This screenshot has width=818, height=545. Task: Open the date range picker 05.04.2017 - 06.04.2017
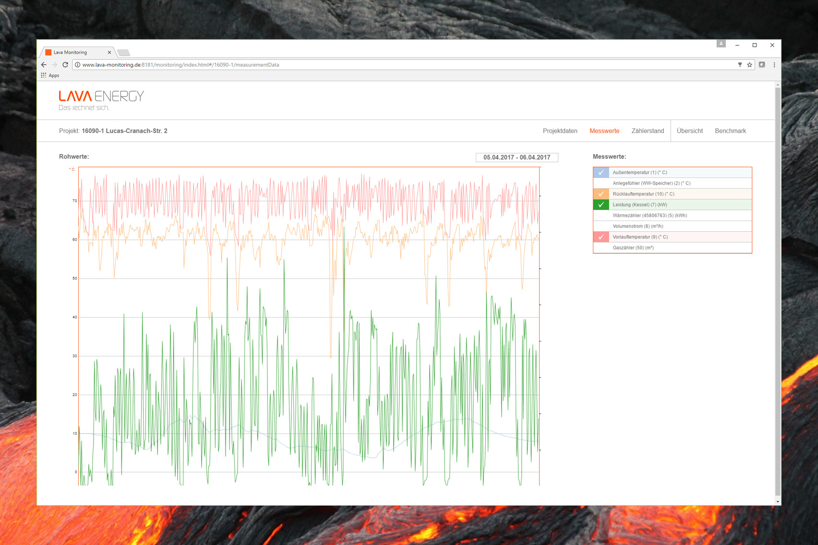coord(517,157)
